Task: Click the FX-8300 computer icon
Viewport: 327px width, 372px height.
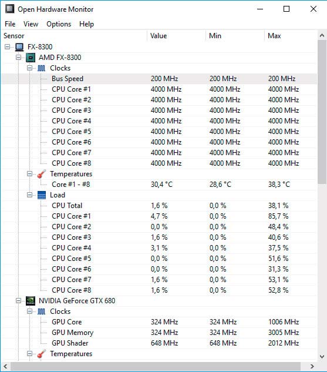Action: point(19,47)
